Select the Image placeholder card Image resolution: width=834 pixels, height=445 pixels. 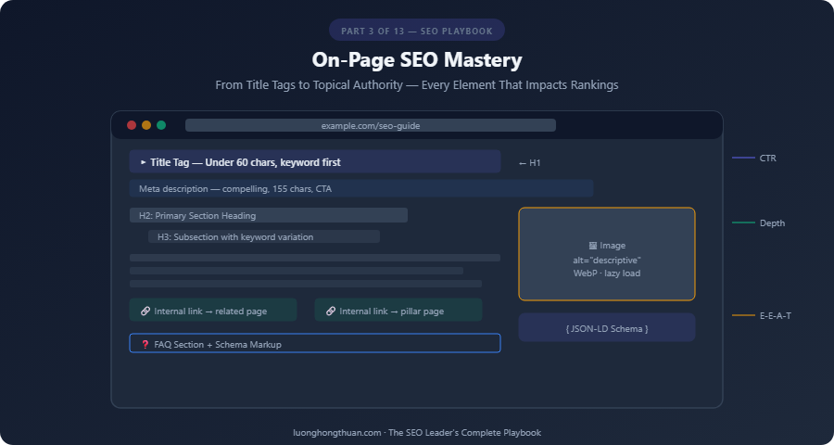point(607,254)
